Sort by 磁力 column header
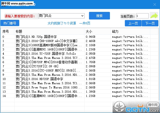The height and width of the screenshot is (113, 160). 130,31
